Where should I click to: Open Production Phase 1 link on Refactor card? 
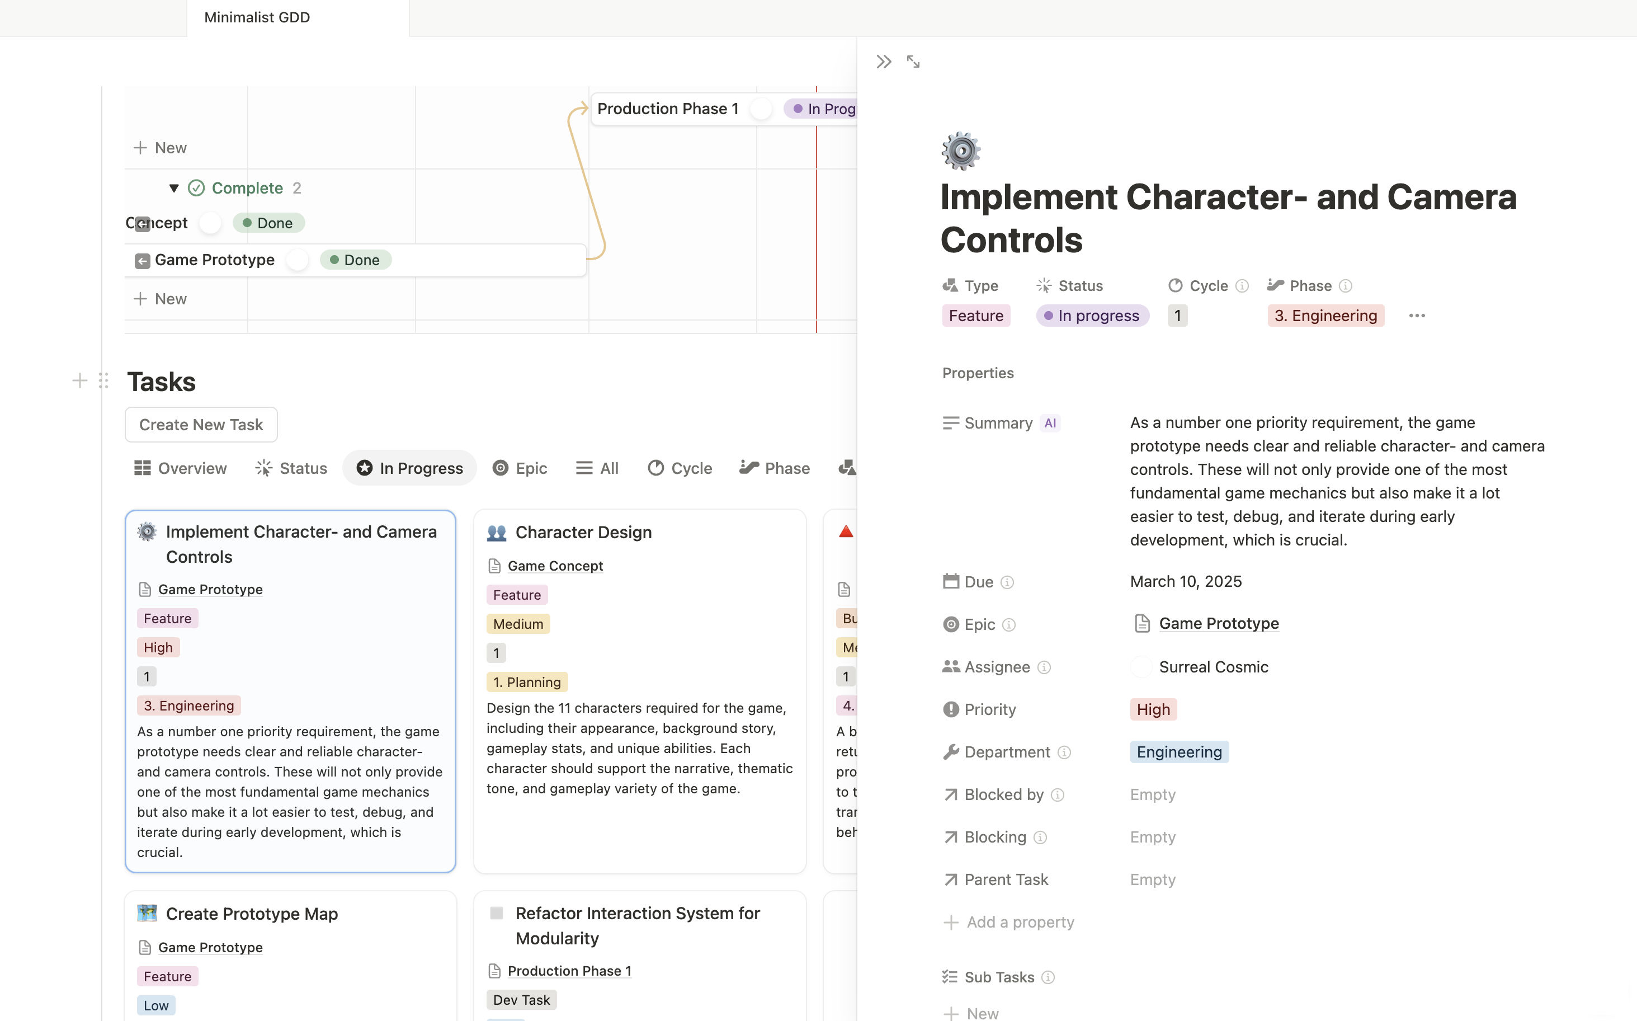pos(569,971)
